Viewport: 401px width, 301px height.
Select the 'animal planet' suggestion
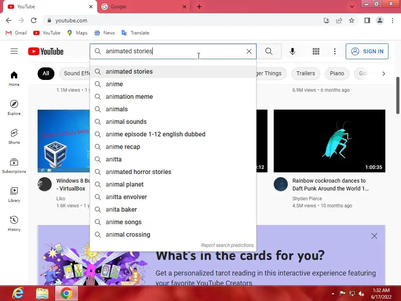[x=173, y=184]
